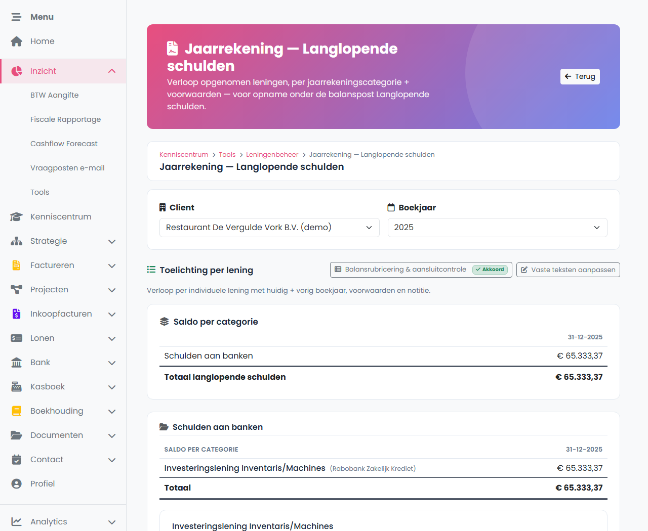This screenshot has height=531, width=648.
Task: Click the Home house icon
Action: pyautogui.click(x=17, y=41)
